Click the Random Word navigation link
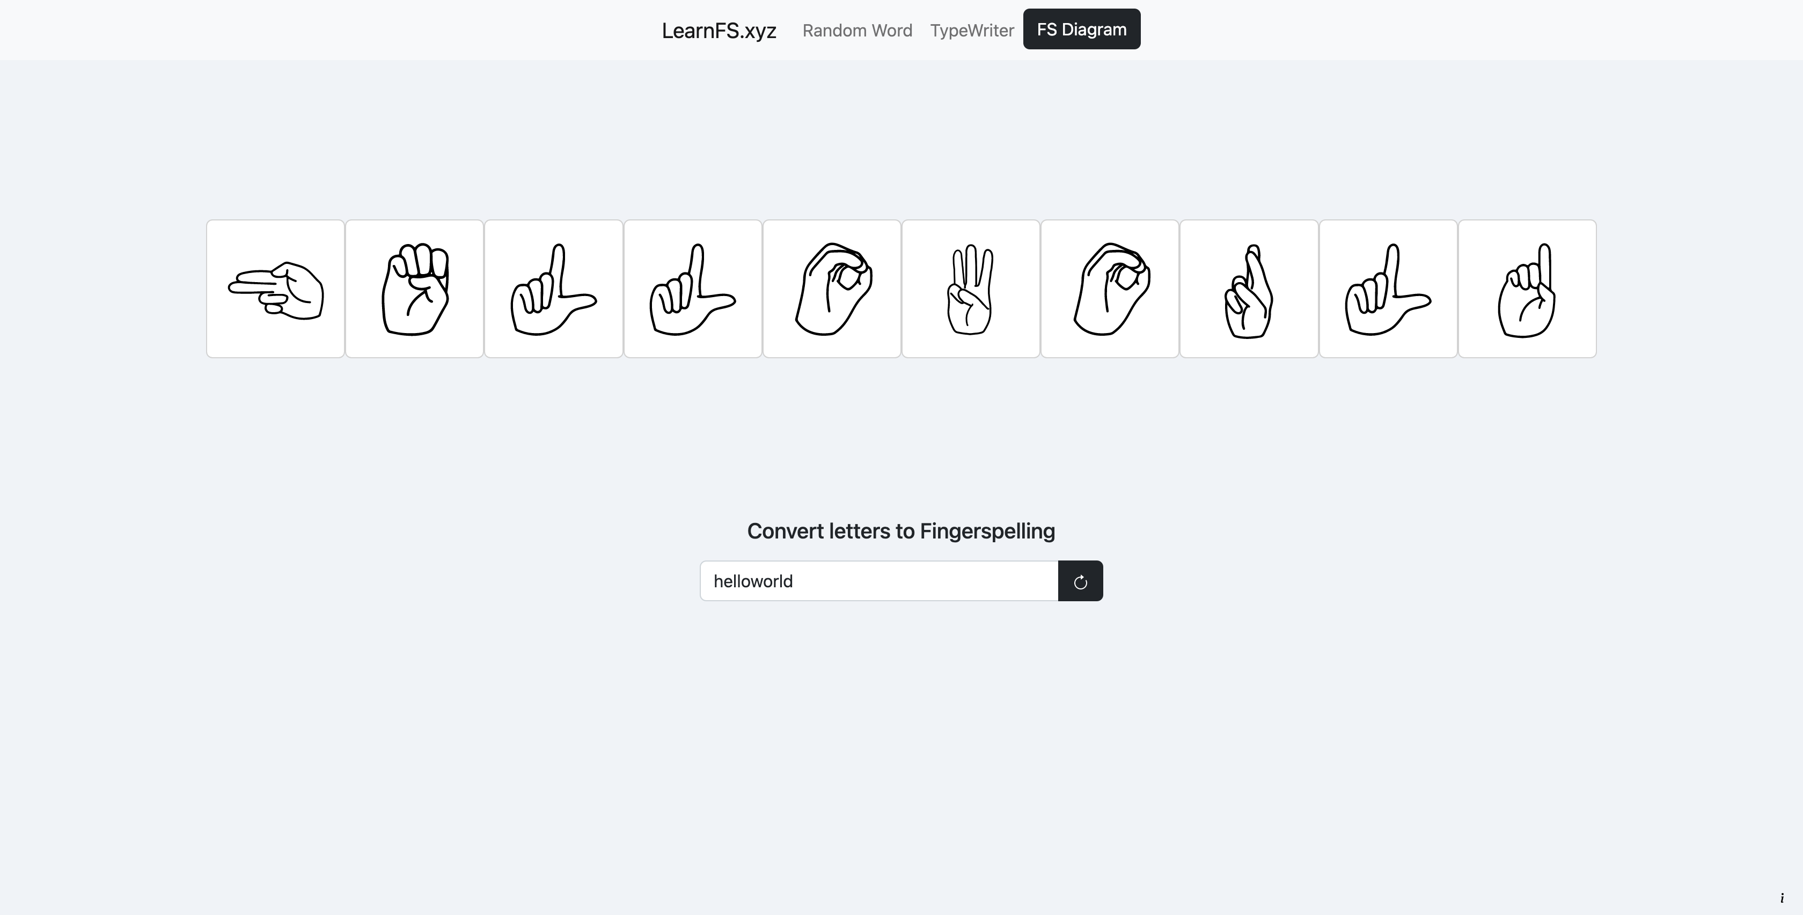Screen dimensions: 1803x915 [x=857, y=28]
